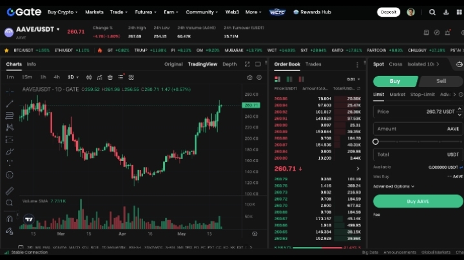464x260 pixels.
Task: Click the amount percentage slider handle
Action: [x=376, y=142]
